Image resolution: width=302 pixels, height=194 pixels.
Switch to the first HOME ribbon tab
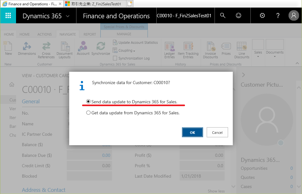pyautogui.click(x=9, y=34)
